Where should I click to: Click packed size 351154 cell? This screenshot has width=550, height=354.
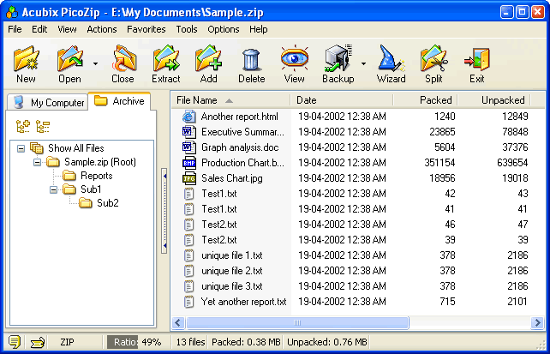(x=439, y=163)
